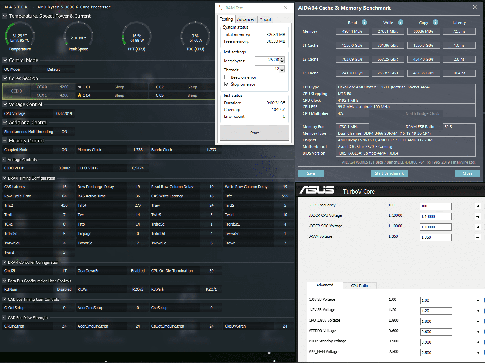The image size is (485, 363).
Task: Click the Close button in AIDA64
Action: [x=468, y=173]
